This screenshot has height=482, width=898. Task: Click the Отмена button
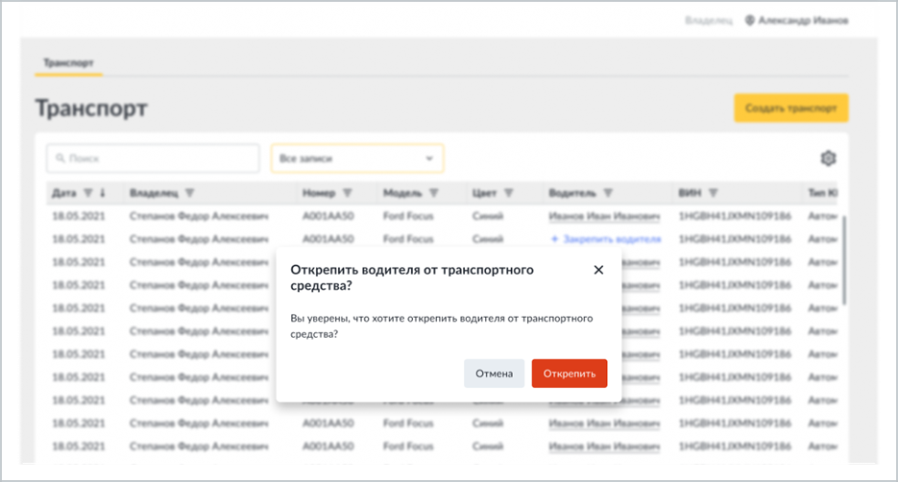click(x=494, y=374)
